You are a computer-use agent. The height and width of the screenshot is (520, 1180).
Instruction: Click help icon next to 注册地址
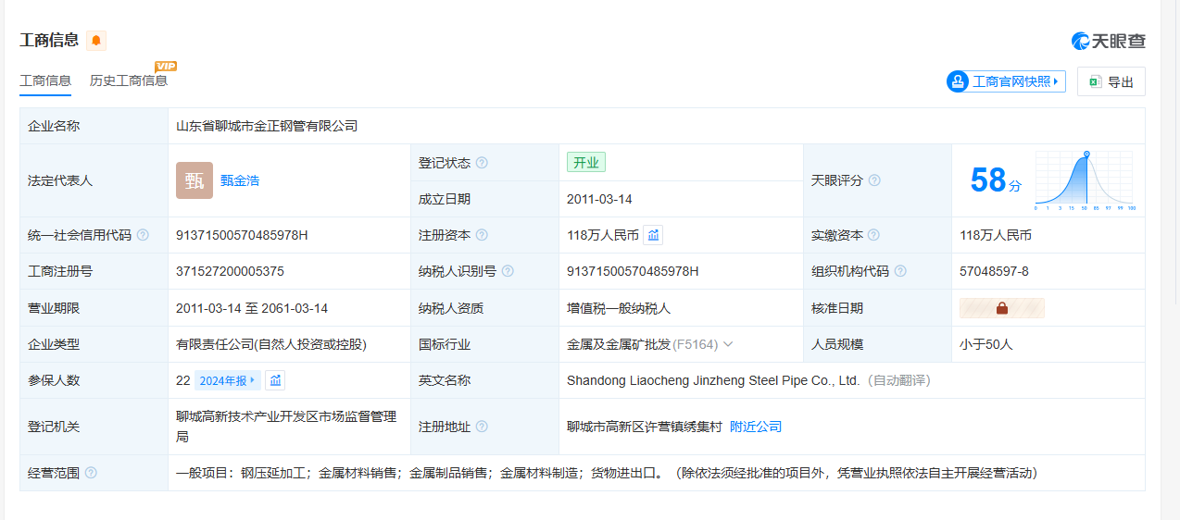coord(482,427)
